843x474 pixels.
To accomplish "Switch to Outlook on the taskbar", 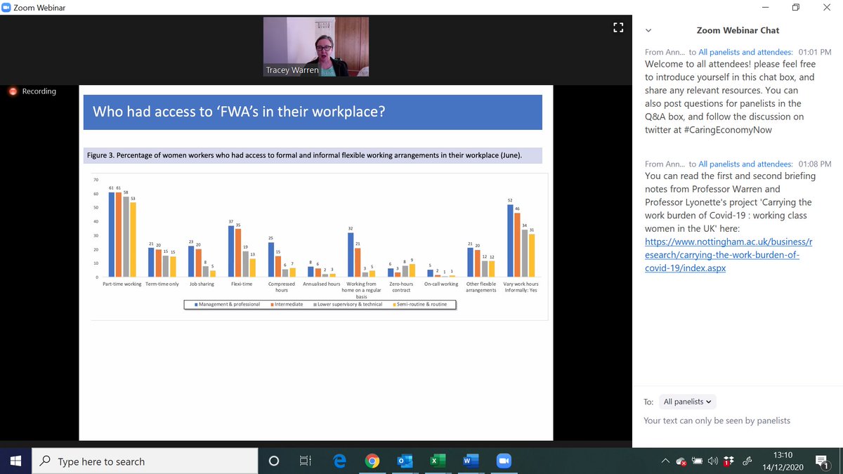I will pos(405,461).
